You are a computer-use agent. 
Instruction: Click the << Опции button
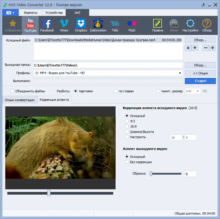[x=200, y=73]
